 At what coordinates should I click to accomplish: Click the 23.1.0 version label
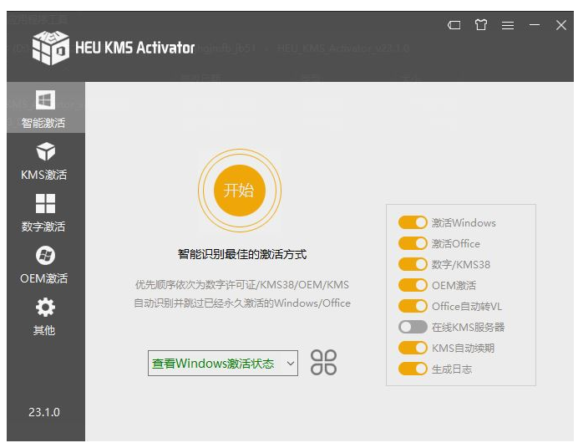click(45, 412)
